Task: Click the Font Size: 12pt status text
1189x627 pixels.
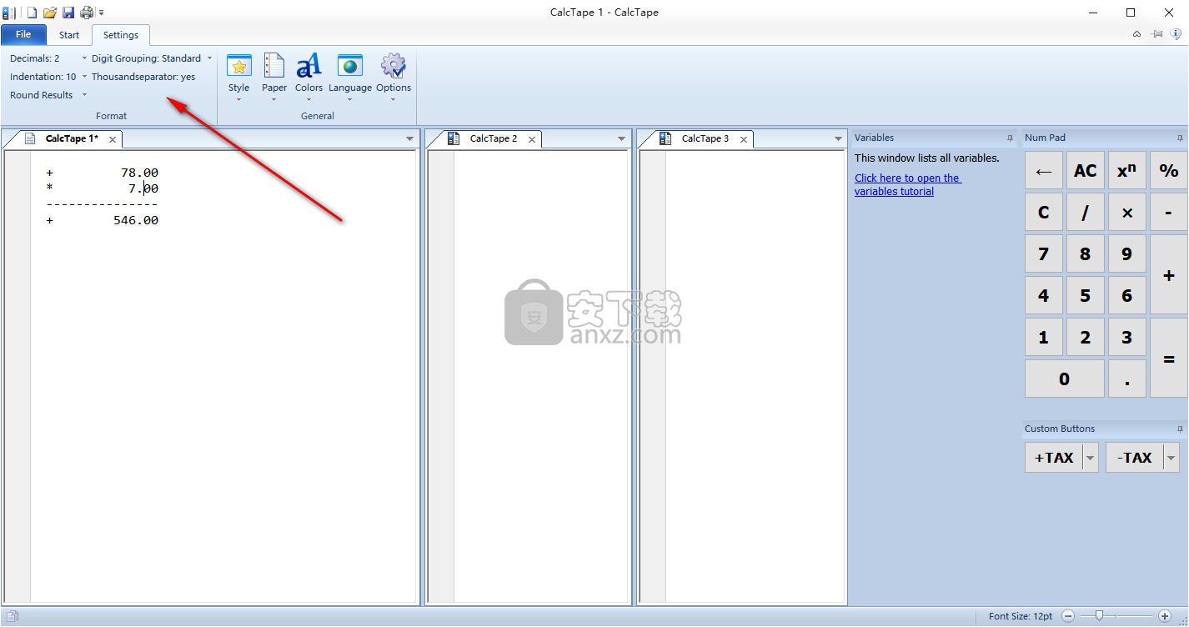Action: tap(1021, 616)
